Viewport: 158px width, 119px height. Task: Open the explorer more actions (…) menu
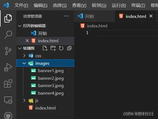[x=66, y=16]
